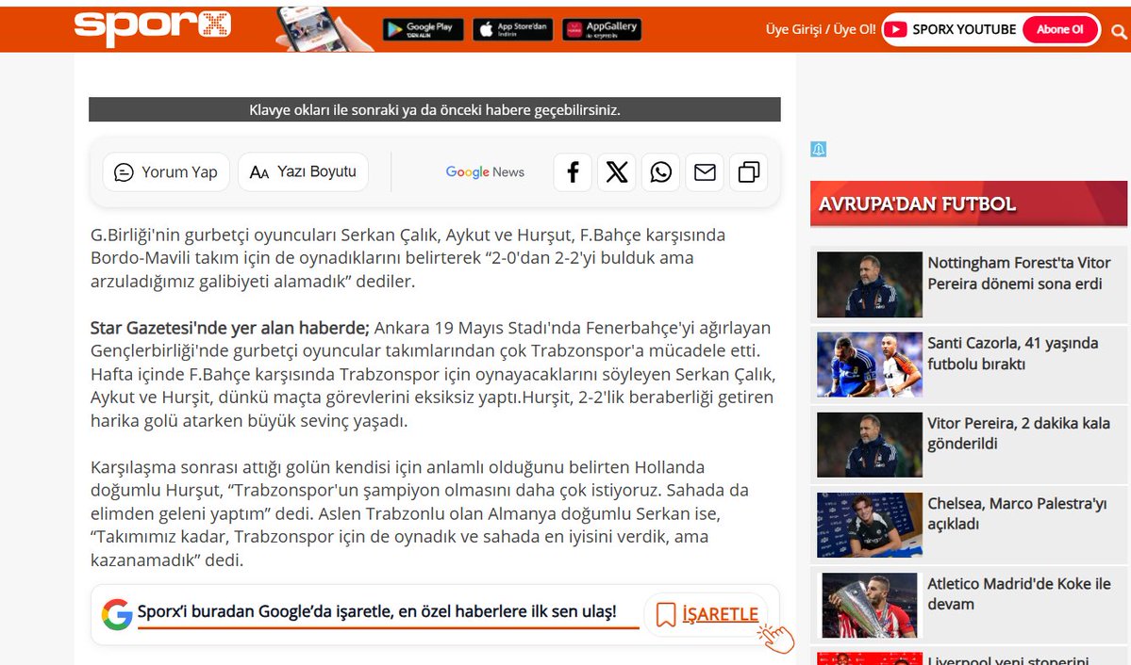This screenshot has height=665, width=1131.
Task: Click the Google G logo in banner
Action: tap(116, 614)
